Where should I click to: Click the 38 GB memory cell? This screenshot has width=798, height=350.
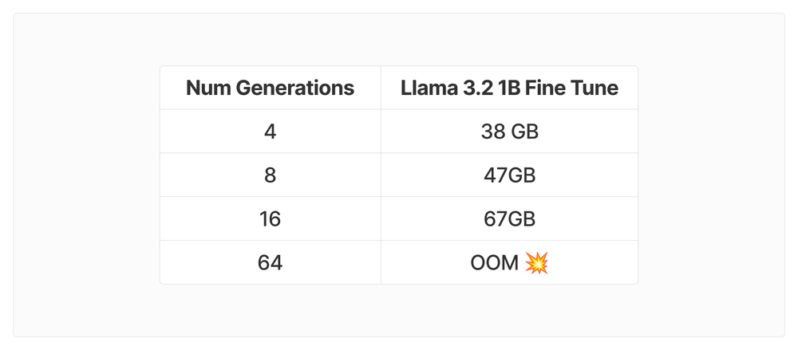[509, 132]
